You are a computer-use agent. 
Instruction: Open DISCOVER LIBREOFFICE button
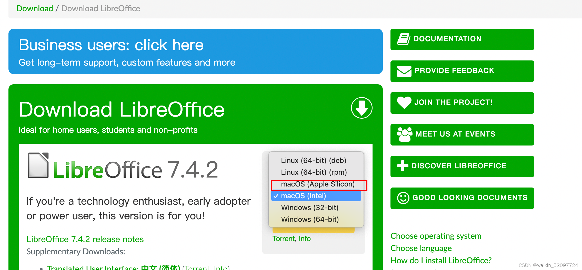(462, 167)
